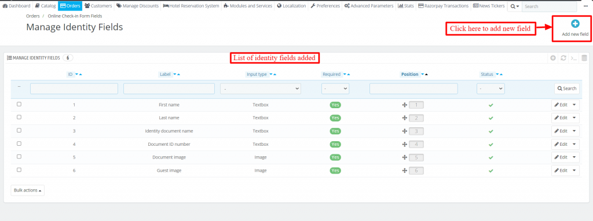Check Identity document name row checkbox
This screenshot has height=221, width=593.
(19, 130)
